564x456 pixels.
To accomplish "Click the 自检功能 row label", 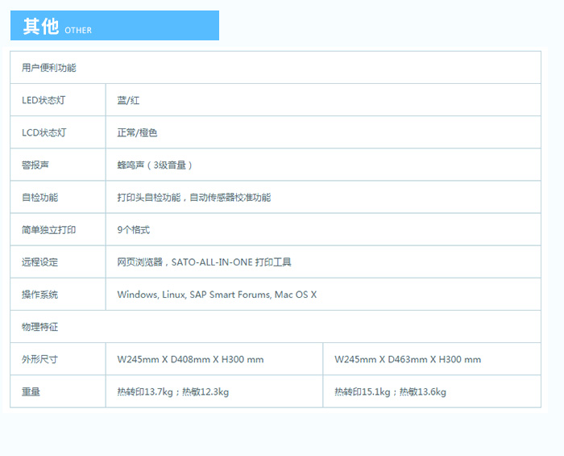I will pyautogui.click(x=39, y=197).
